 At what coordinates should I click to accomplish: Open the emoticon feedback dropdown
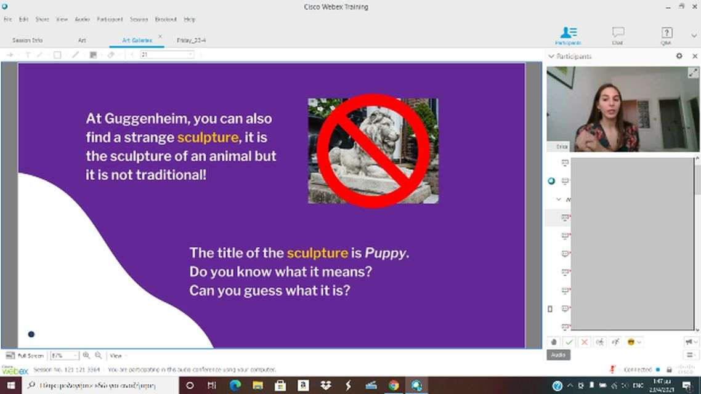pos(634,342)
